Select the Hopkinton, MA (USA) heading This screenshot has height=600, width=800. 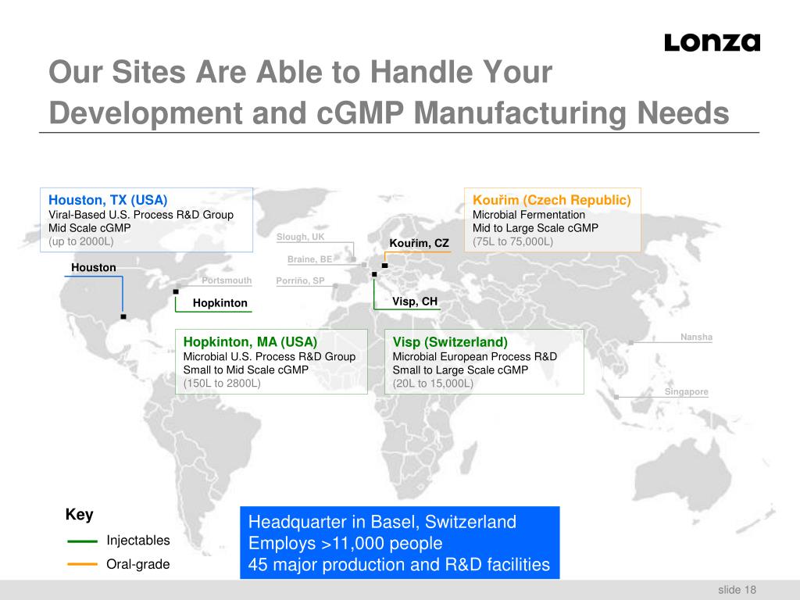[x=250, y=342]
